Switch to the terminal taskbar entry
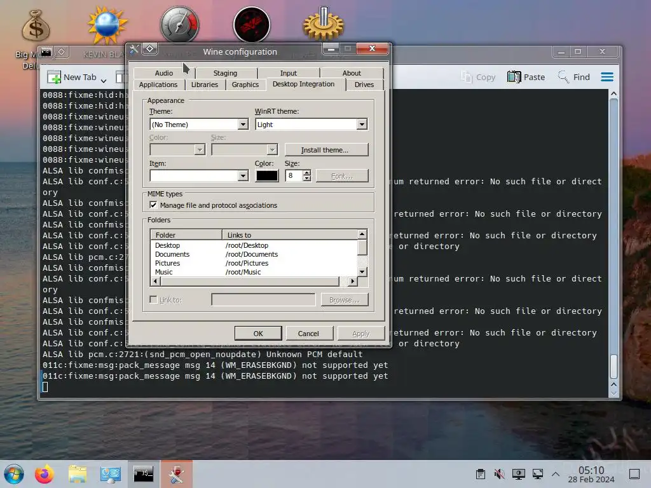This screenshot has width=651, height=488. (143, 473)
